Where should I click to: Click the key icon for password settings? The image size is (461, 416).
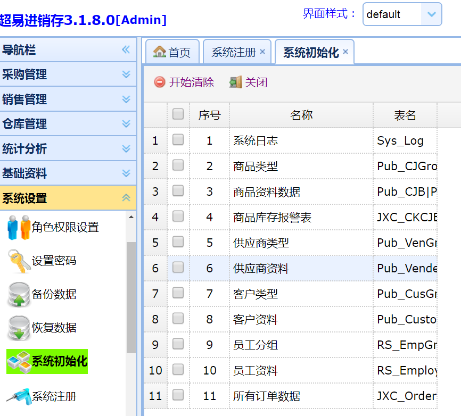click(x=19, y=261)
